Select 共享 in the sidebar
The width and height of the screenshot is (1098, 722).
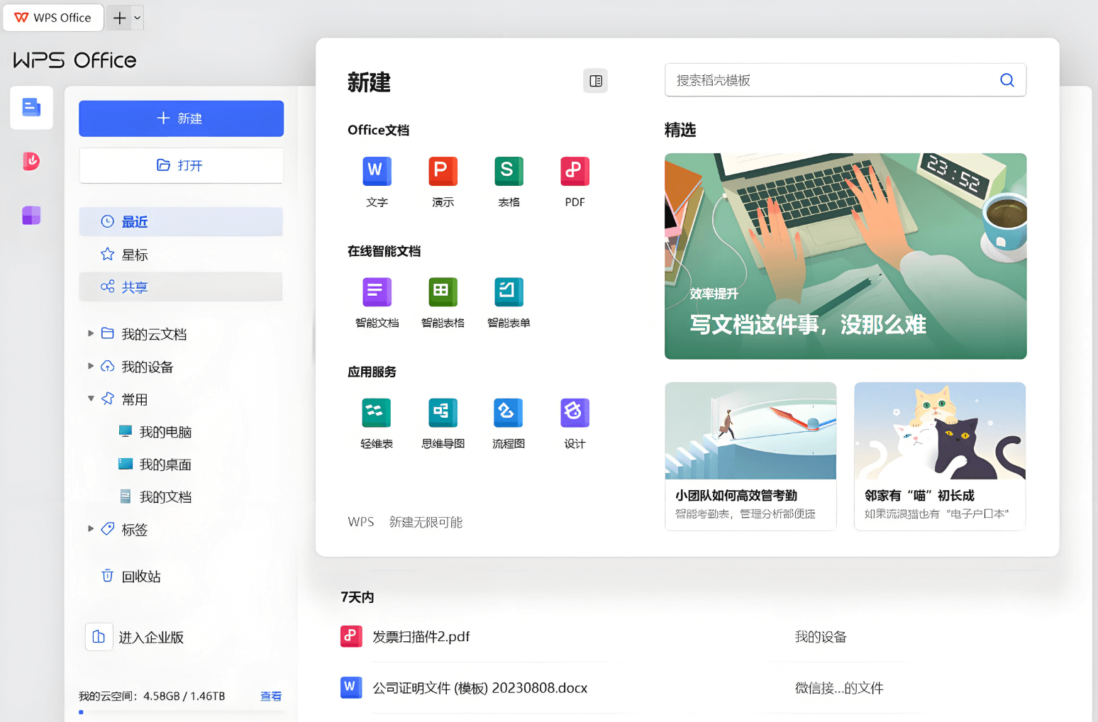tap(135, 287)
